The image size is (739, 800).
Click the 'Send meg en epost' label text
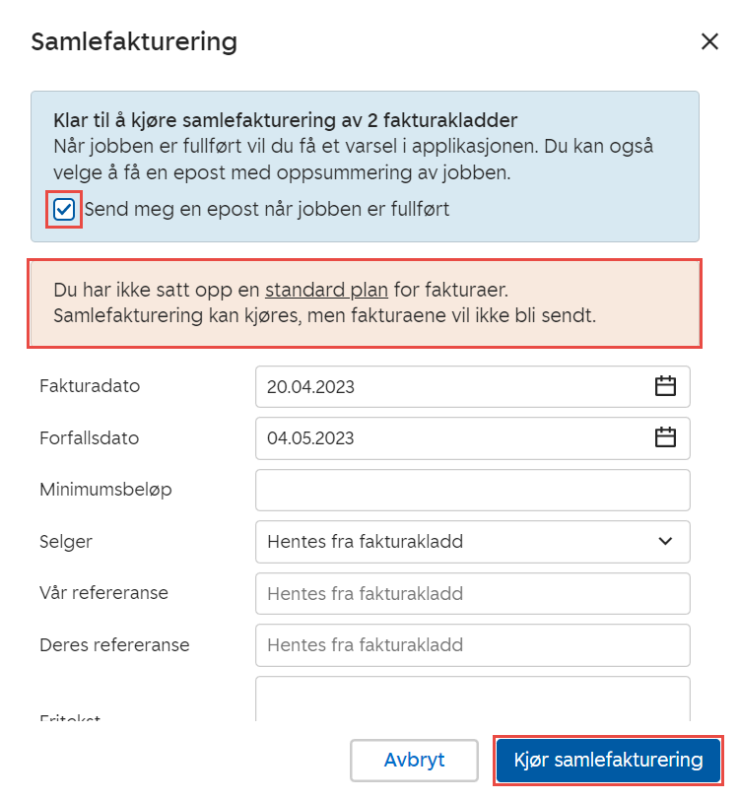pyautogui.click(x=266, y=209)
